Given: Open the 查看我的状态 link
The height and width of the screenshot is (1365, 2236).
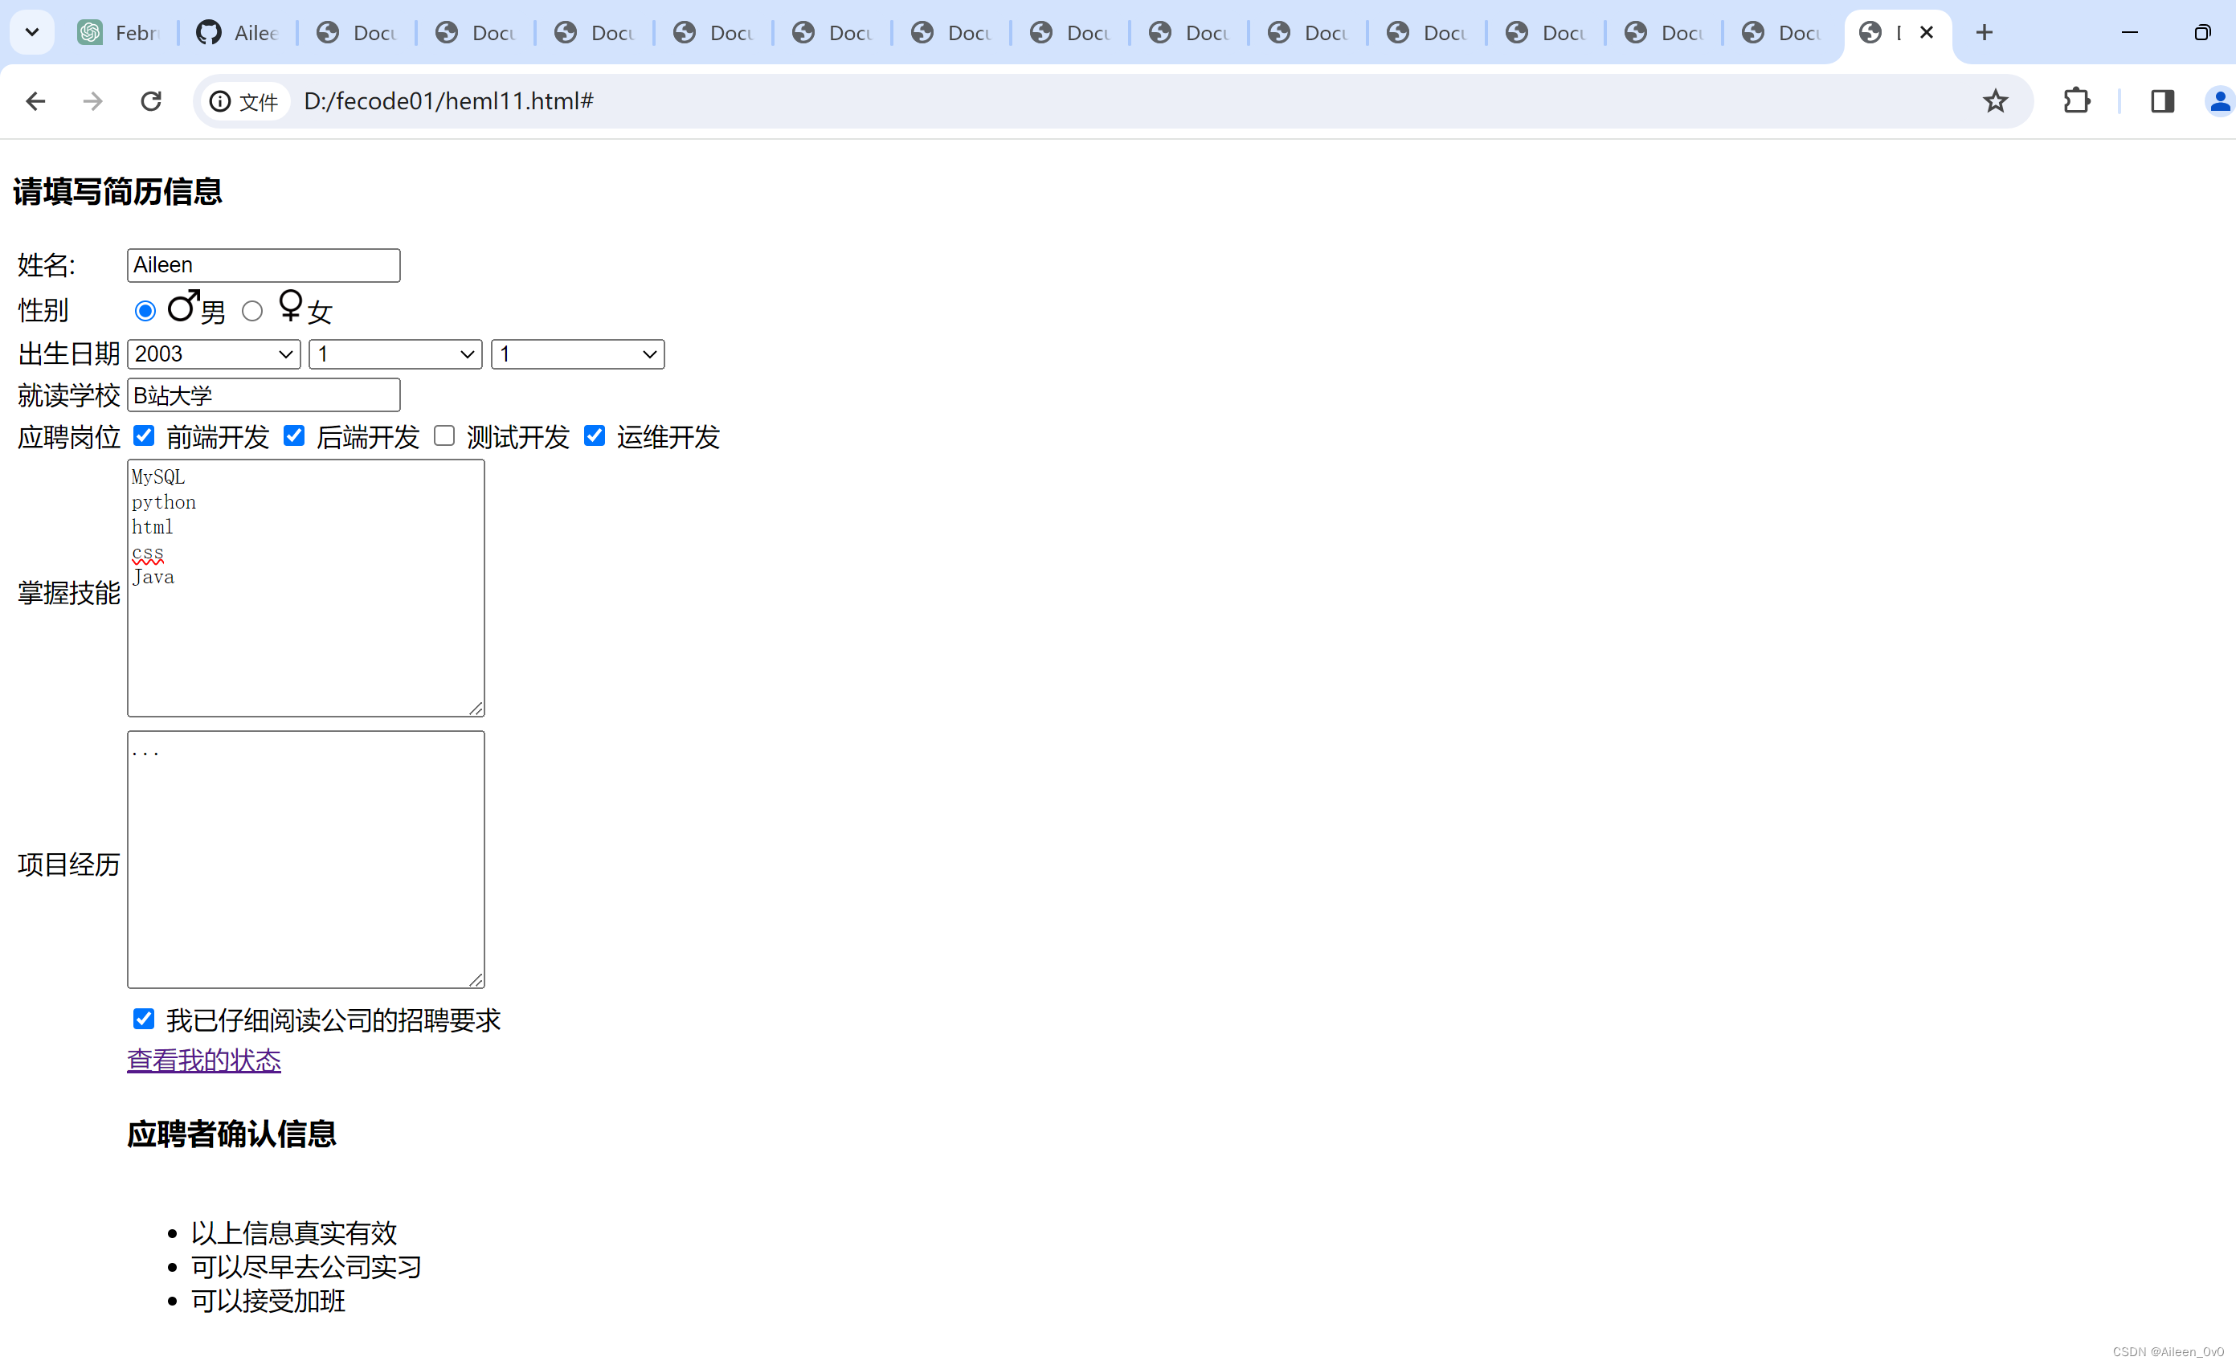Looking at the screenshot, I should click(x=204, y=1060).
